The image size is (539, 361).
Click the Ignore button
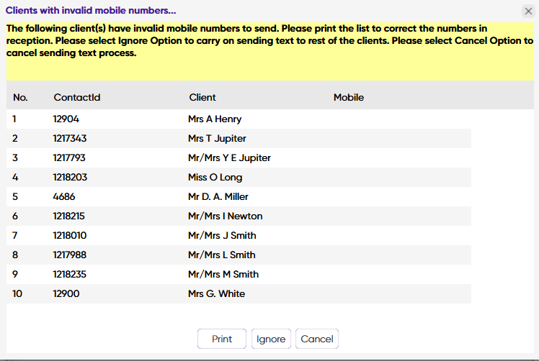(x=271, y=339)
